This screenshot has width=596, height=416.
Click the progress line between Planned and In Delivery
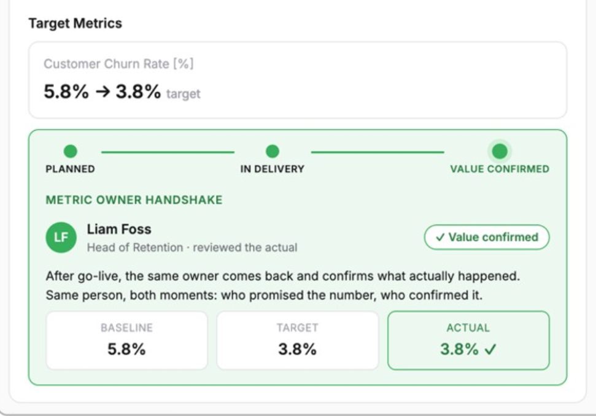[168, 152]
